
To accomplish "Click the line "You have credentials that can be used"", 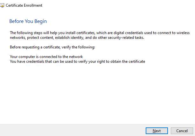I will [x=77, y=61].
